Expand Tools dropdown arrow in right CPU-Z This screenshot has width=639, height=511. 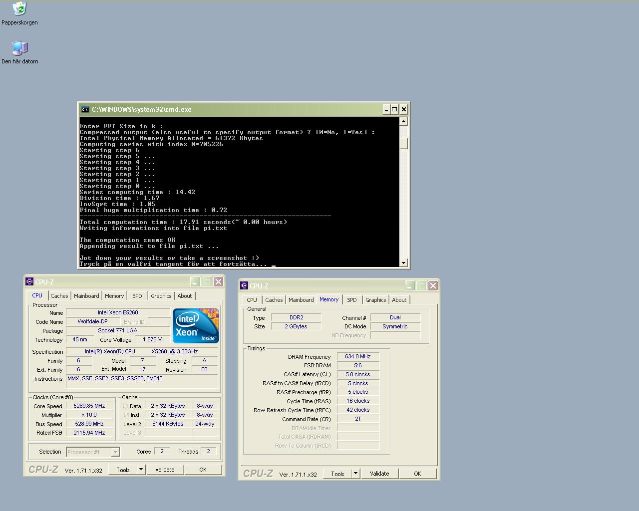[355, 474]
